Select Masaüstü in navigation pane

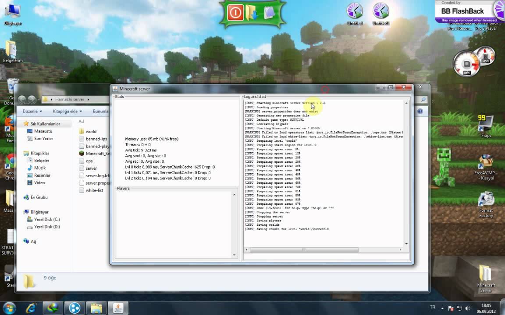pos(39,131)
